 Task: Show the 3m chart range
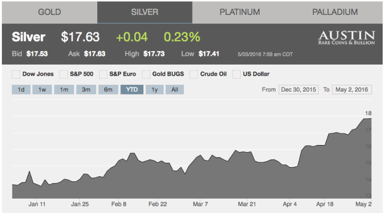click(x=86, y=90)
